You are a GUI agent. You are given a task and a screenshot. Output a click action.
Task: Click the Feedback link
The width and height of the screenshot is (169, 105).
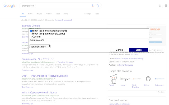coord(161,92)
